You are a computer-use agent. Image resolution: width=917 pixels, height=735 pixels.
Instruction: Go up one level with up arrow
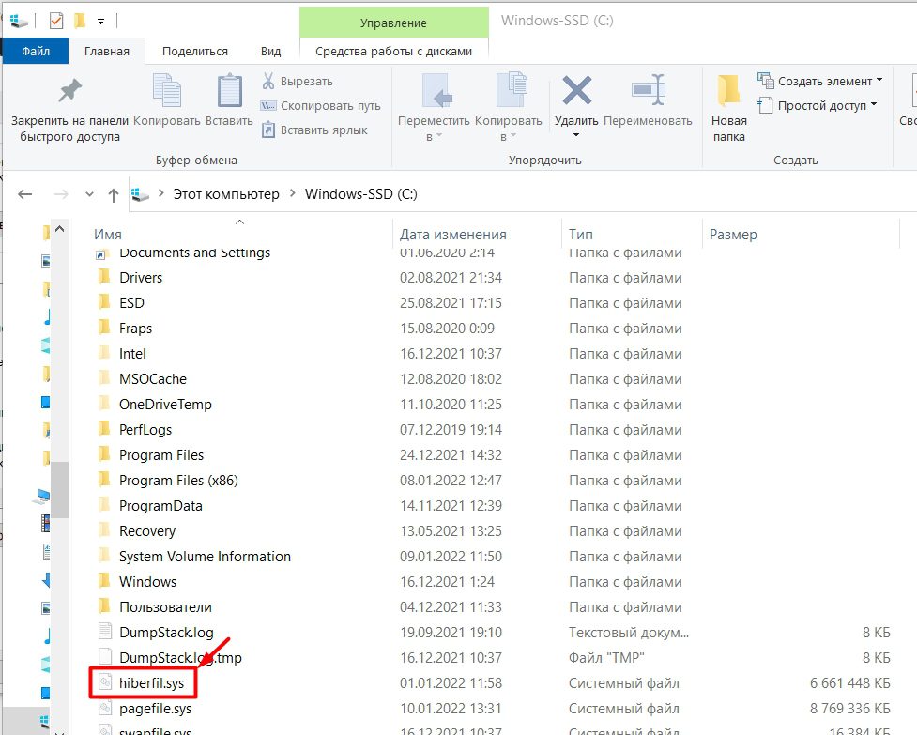click(x=114, y=194)
